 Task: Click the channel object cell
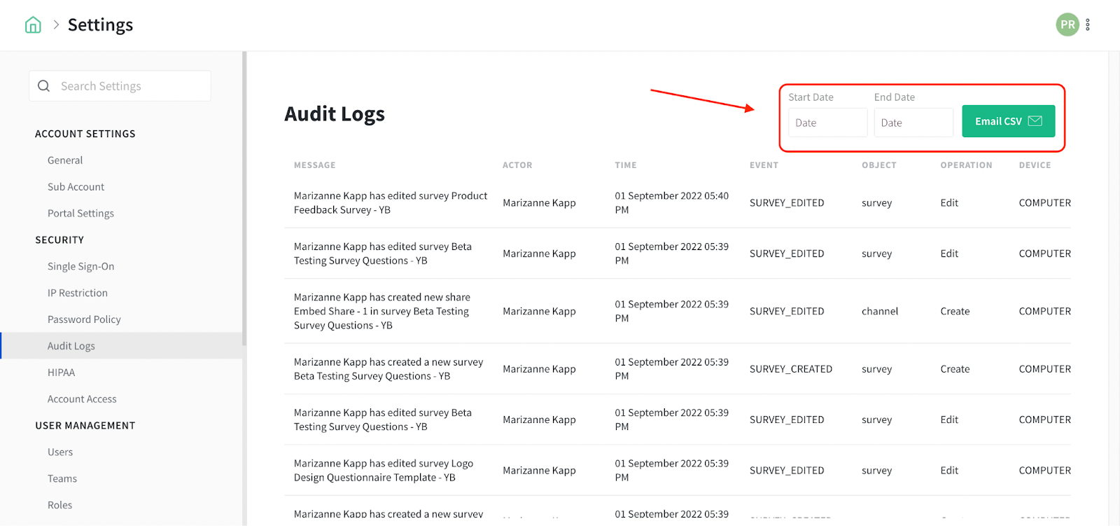[880, 311]
